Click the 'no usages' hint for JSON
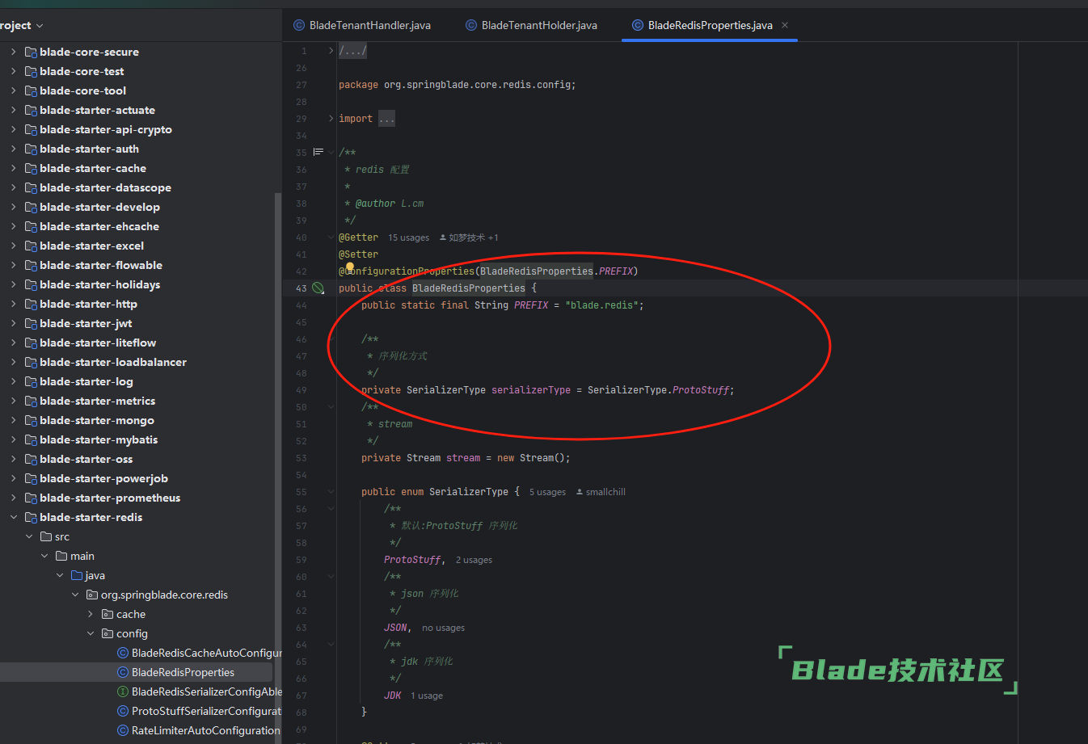The width and height of the screenshot is (1088, 744). pos(443,628)
